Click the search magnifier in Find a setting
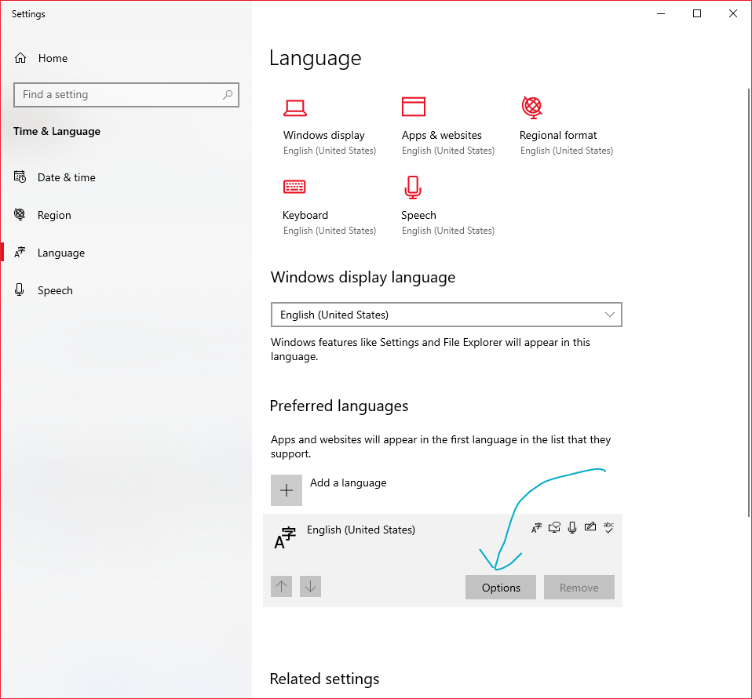The width and height of the screenshot is (752, 699). coord(227,94)
